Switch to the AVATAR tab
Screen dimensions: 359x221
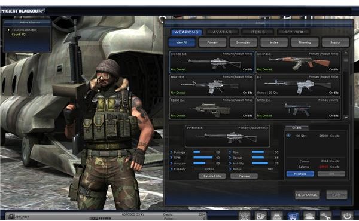pos(222,32)
